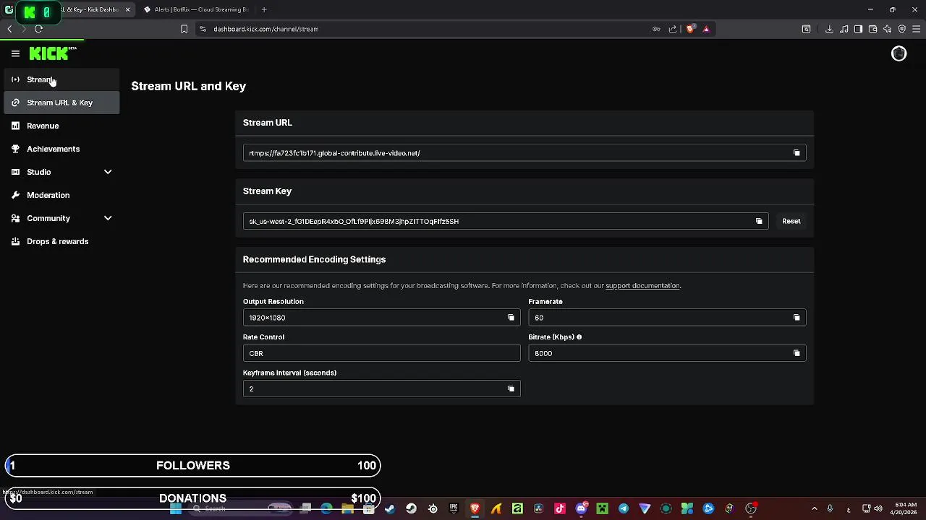This screenshot has height=520, width=926.
Task: Open the Revenue sidebar item
Action: click(x=60, y=126)
